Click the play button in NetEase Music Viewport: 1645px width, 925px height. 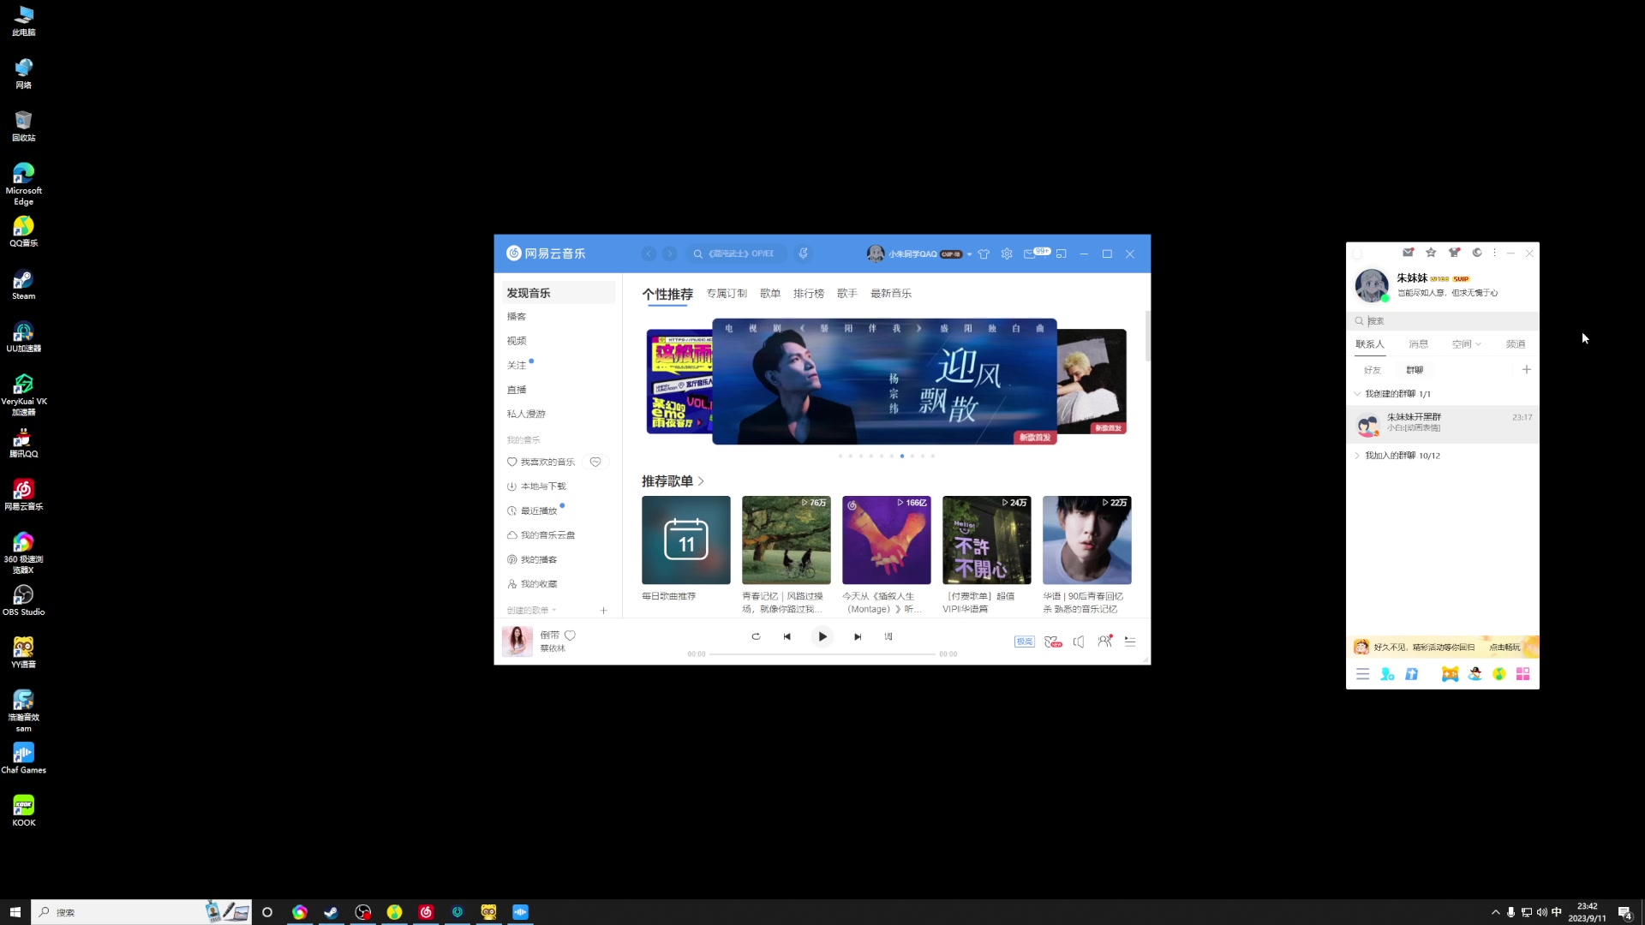[822, 636]
